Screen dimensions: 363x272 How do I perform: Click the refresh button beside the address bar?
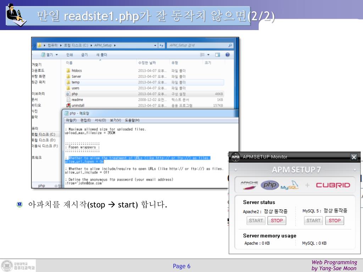[161, 45]
